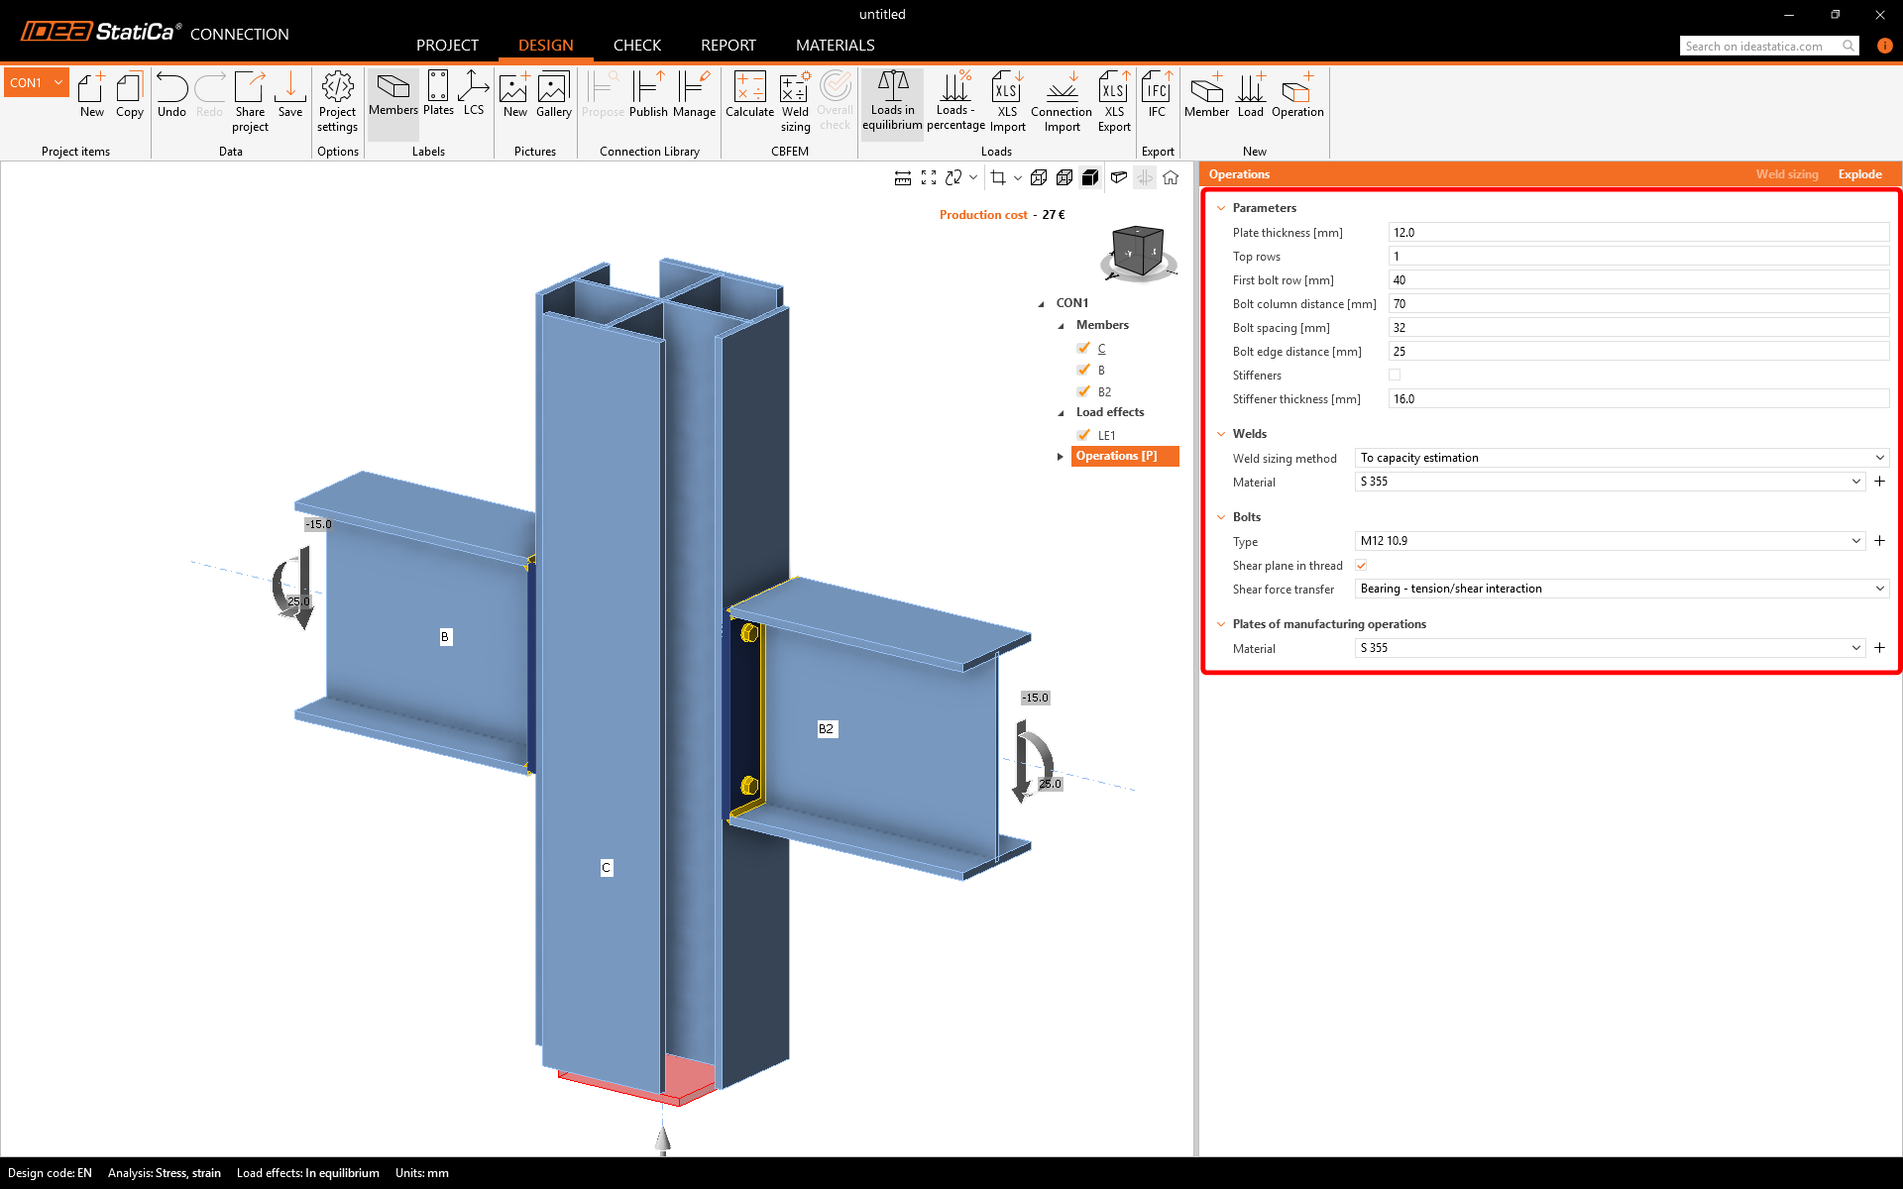Click the home view icon in viewport

pos(1171,177)
